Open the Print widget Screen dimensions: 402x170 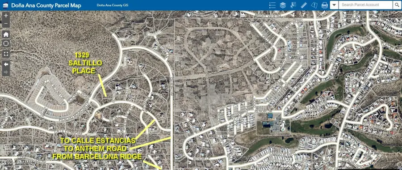pyautogui.click(x=325, y=5)
